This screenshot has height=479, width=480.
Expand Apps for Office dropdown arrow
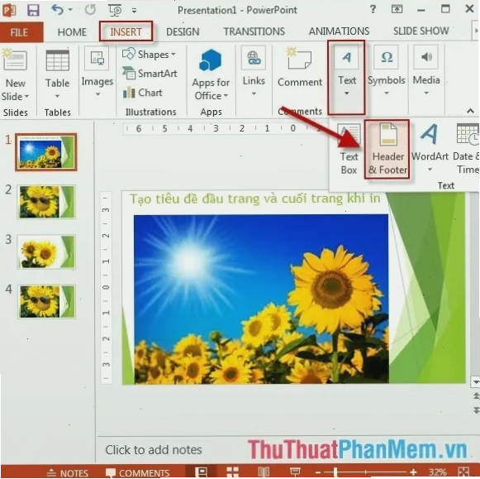point(226,96)
